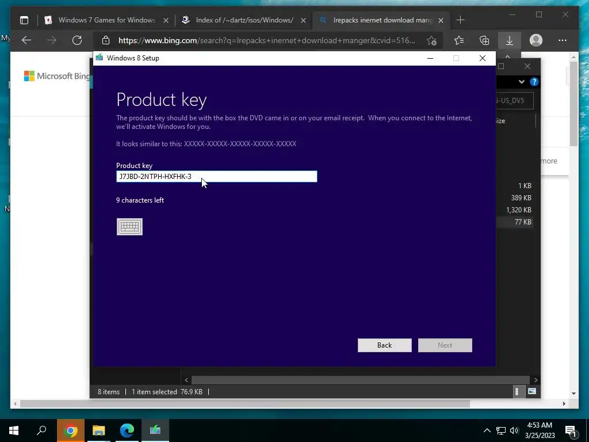Click the 1 KB file size
Viewport: 589px width, 442px height.
(525, 186)
